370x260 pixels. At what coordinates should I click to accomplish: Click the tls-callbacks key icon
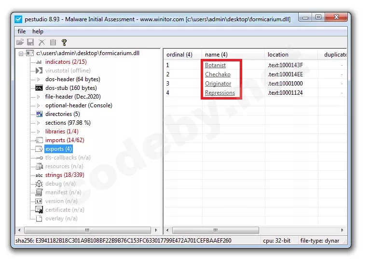click(x=39, y=158)
